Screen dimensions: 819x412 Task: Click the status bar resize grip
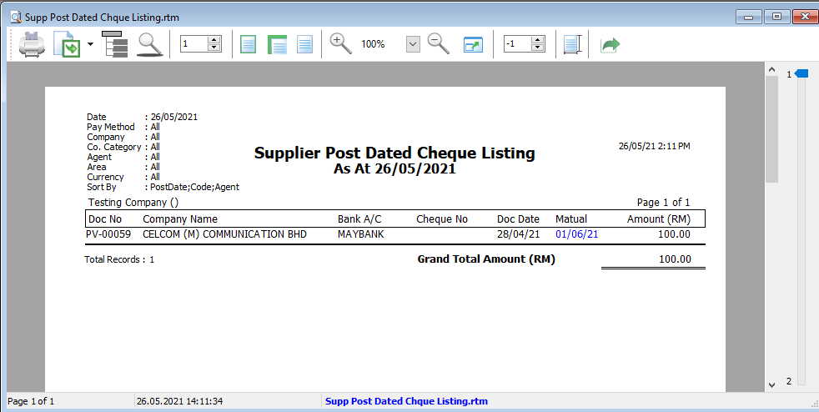[x=814, y=403]
